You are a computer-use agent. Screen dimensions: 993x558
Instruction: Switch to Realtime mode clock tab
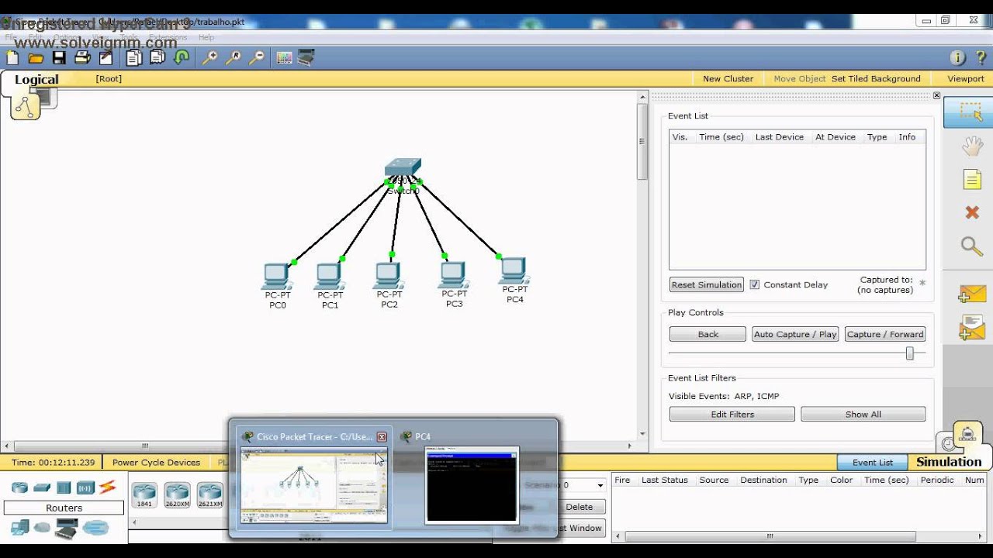coord(949,443)
